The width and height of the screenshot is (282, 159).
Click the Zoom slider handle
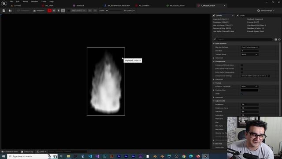click(107, 11)
